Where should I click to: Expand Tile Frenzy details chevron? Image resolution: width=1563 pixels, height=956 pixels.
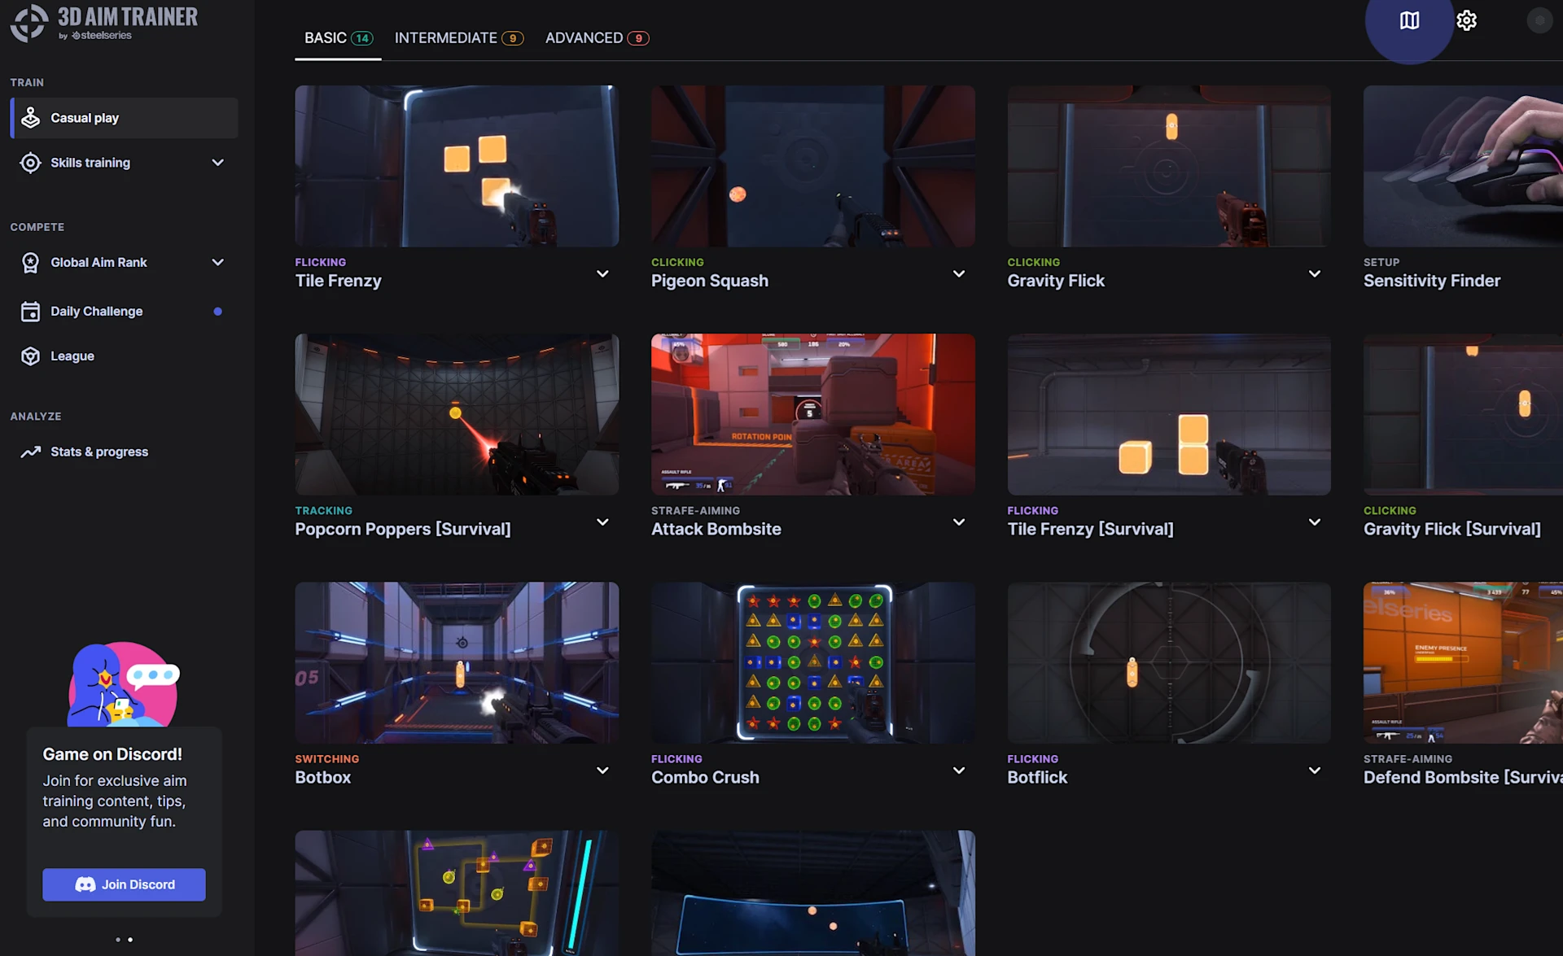(x=602, y=273)
